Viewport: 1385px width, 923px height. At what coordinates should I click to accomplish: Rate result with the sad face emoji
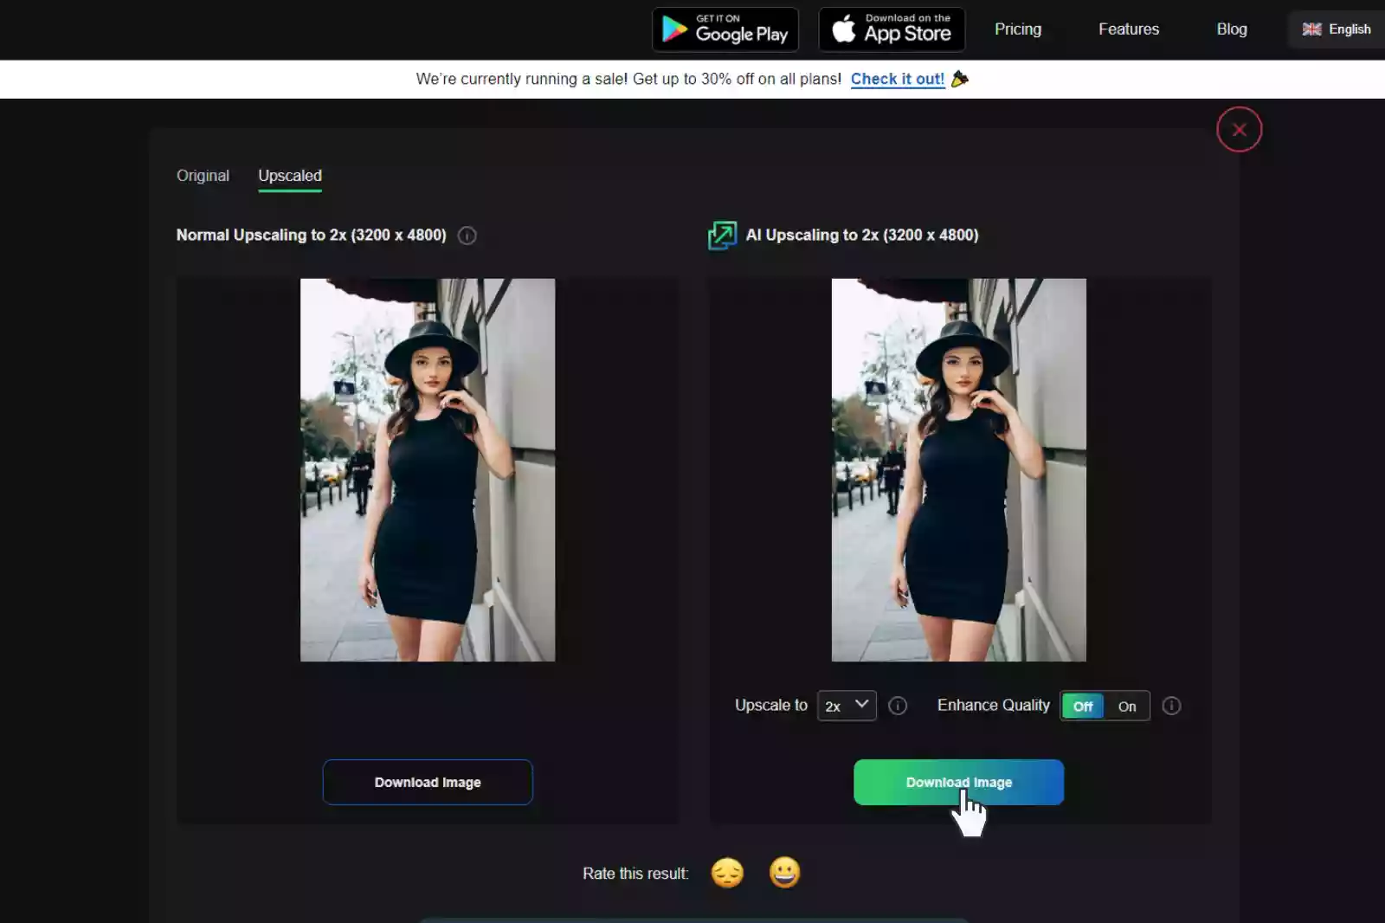[727, 873]
